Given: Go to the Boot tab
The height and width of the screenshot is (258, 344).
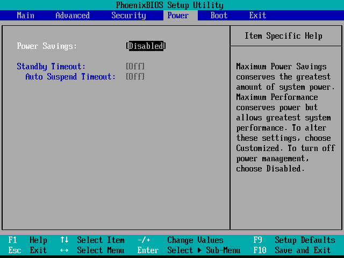Looking at the screenshot, I should [219, 16].
